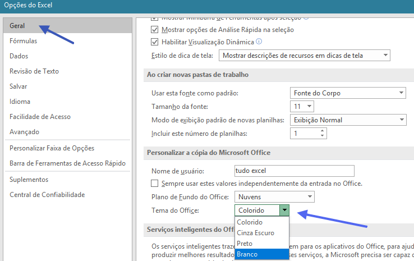
Task: Open Tamanho da fonte dropdown
Action: (302, 107)
